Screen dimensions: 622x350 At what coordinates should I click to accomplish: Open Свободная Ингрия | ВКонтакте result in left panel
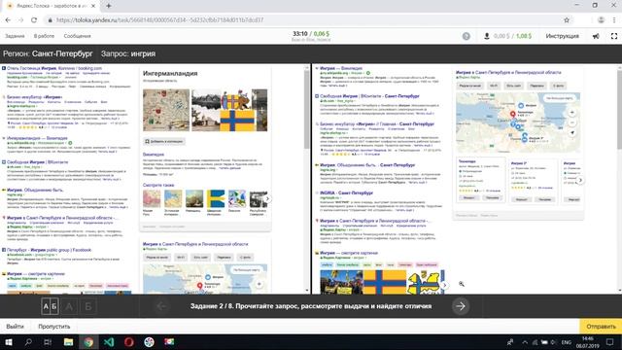coord(37,162)
